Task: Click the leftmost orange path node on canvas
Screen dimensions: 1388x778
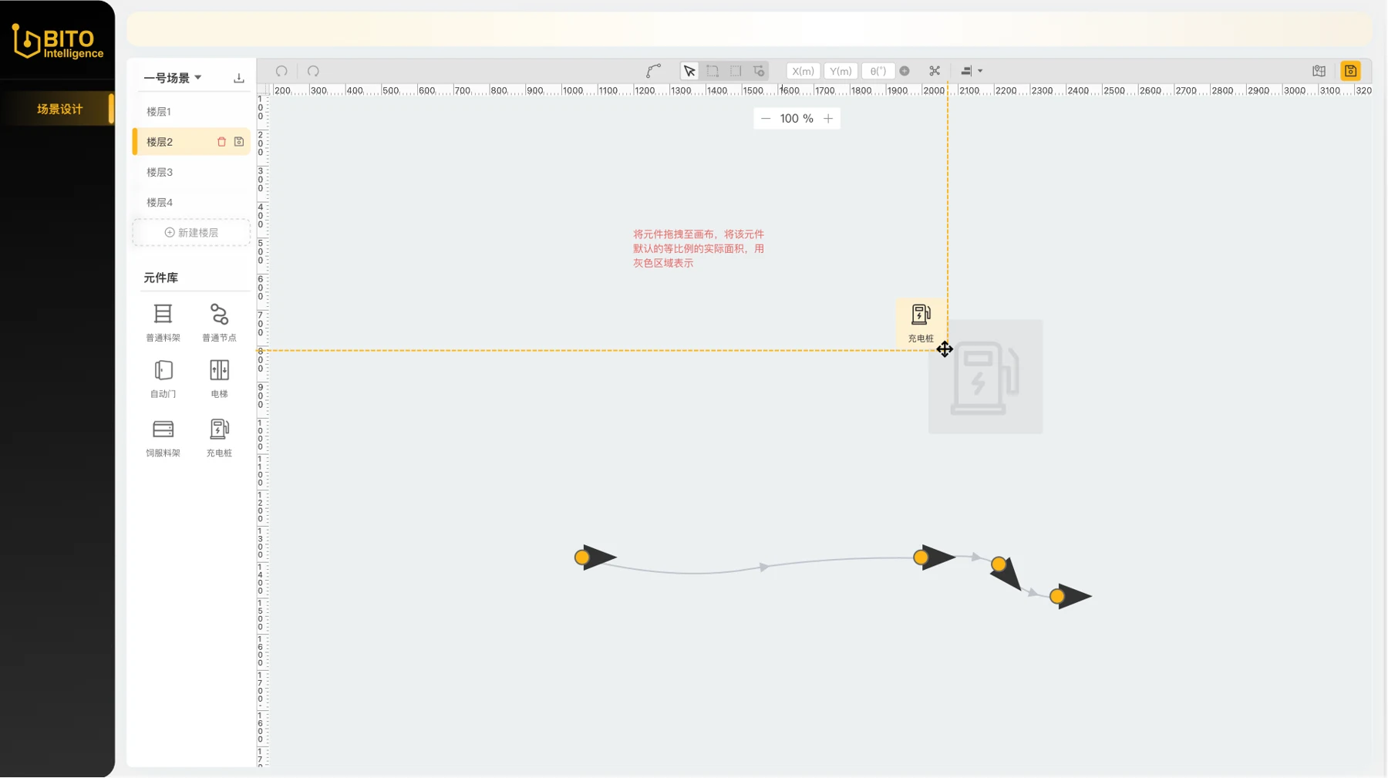Action: [x=582, y=557]
